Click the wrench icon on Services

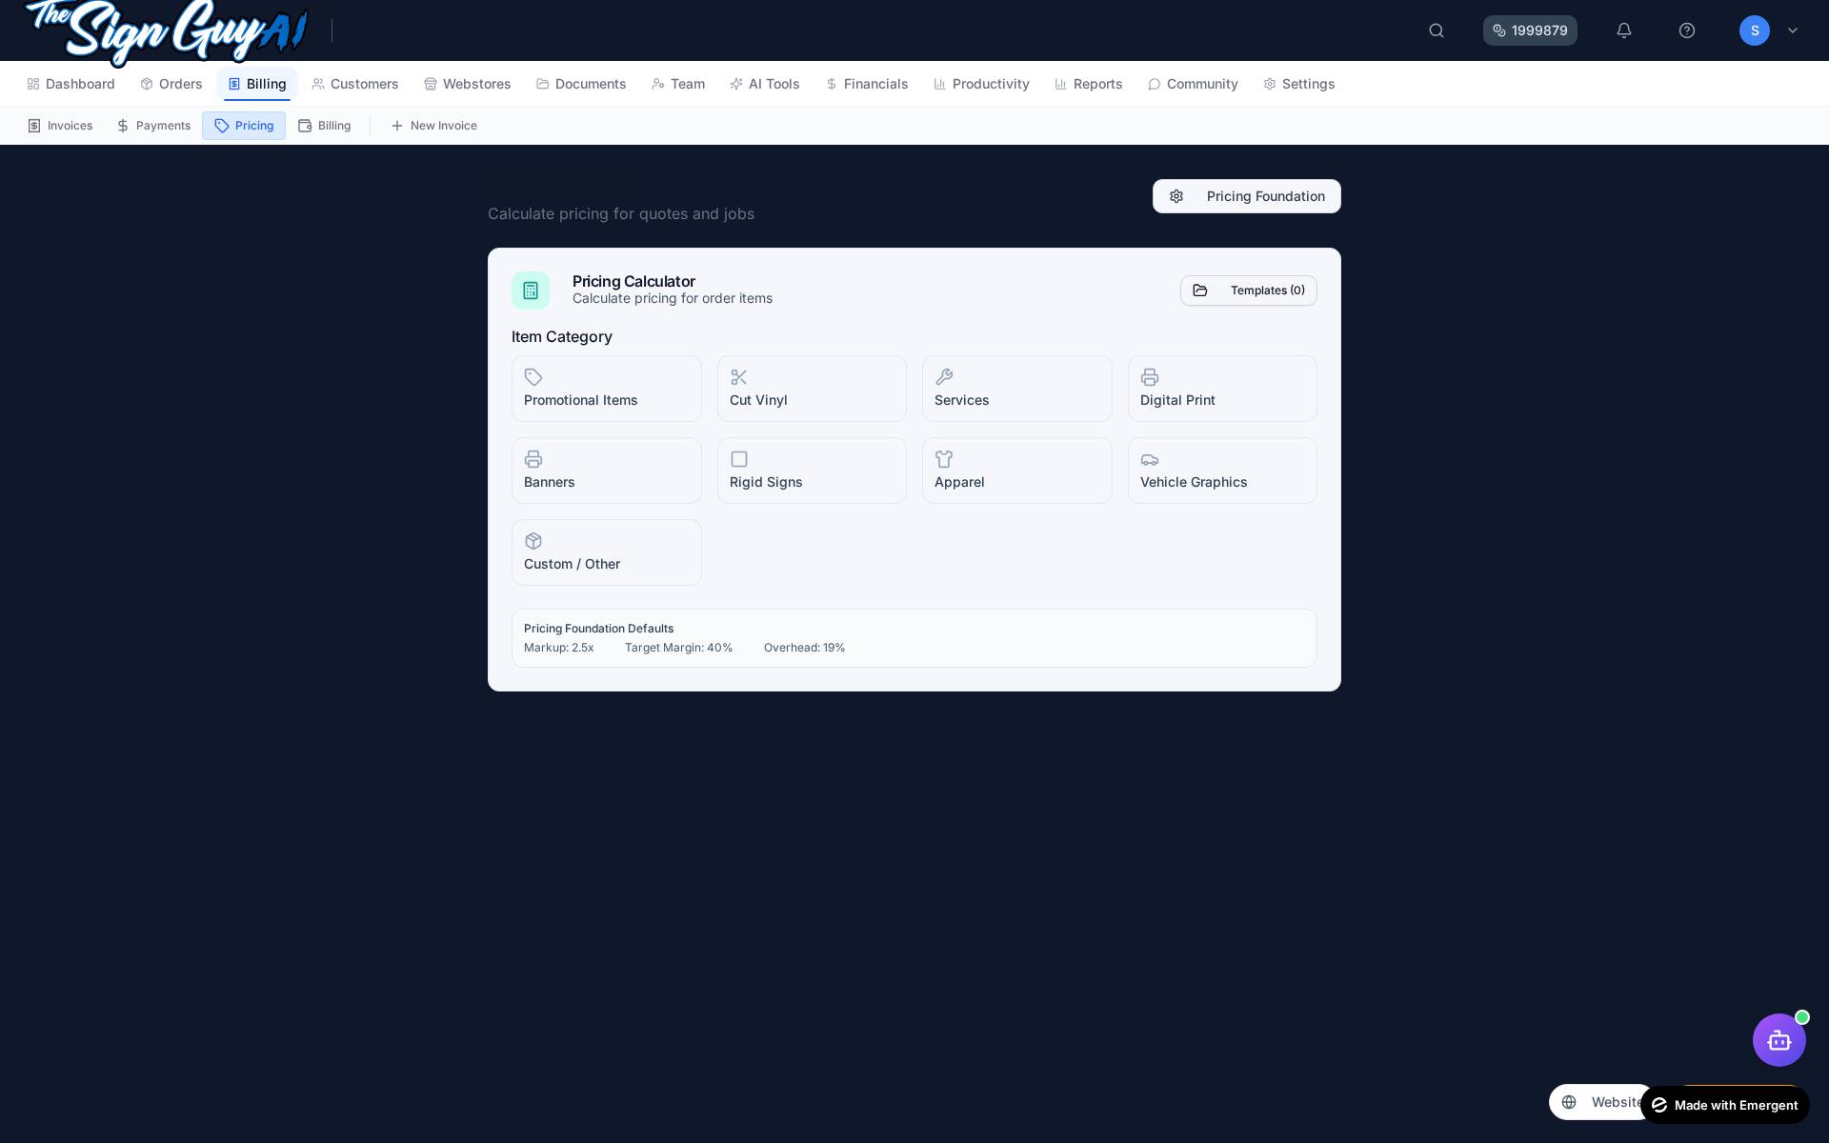pyautogui.click(x=944, y=377)
